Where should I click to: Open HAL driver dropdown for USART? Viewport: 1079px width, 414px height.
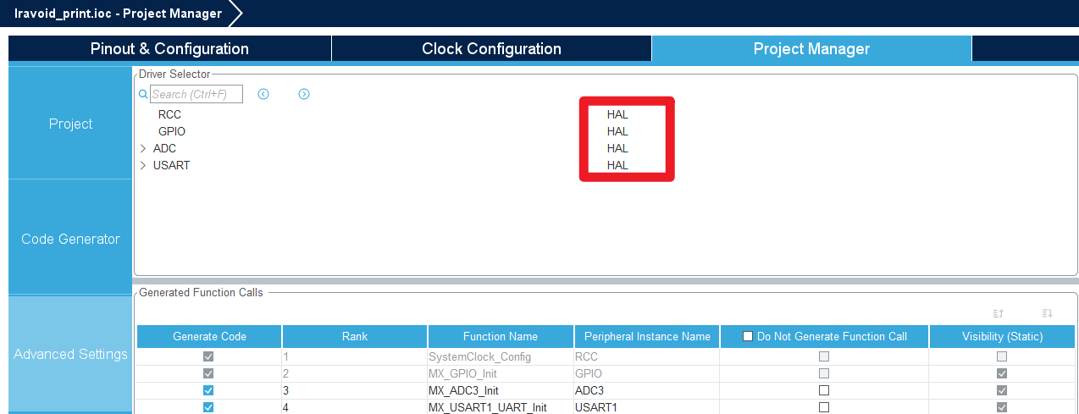(x=617, y=165)
